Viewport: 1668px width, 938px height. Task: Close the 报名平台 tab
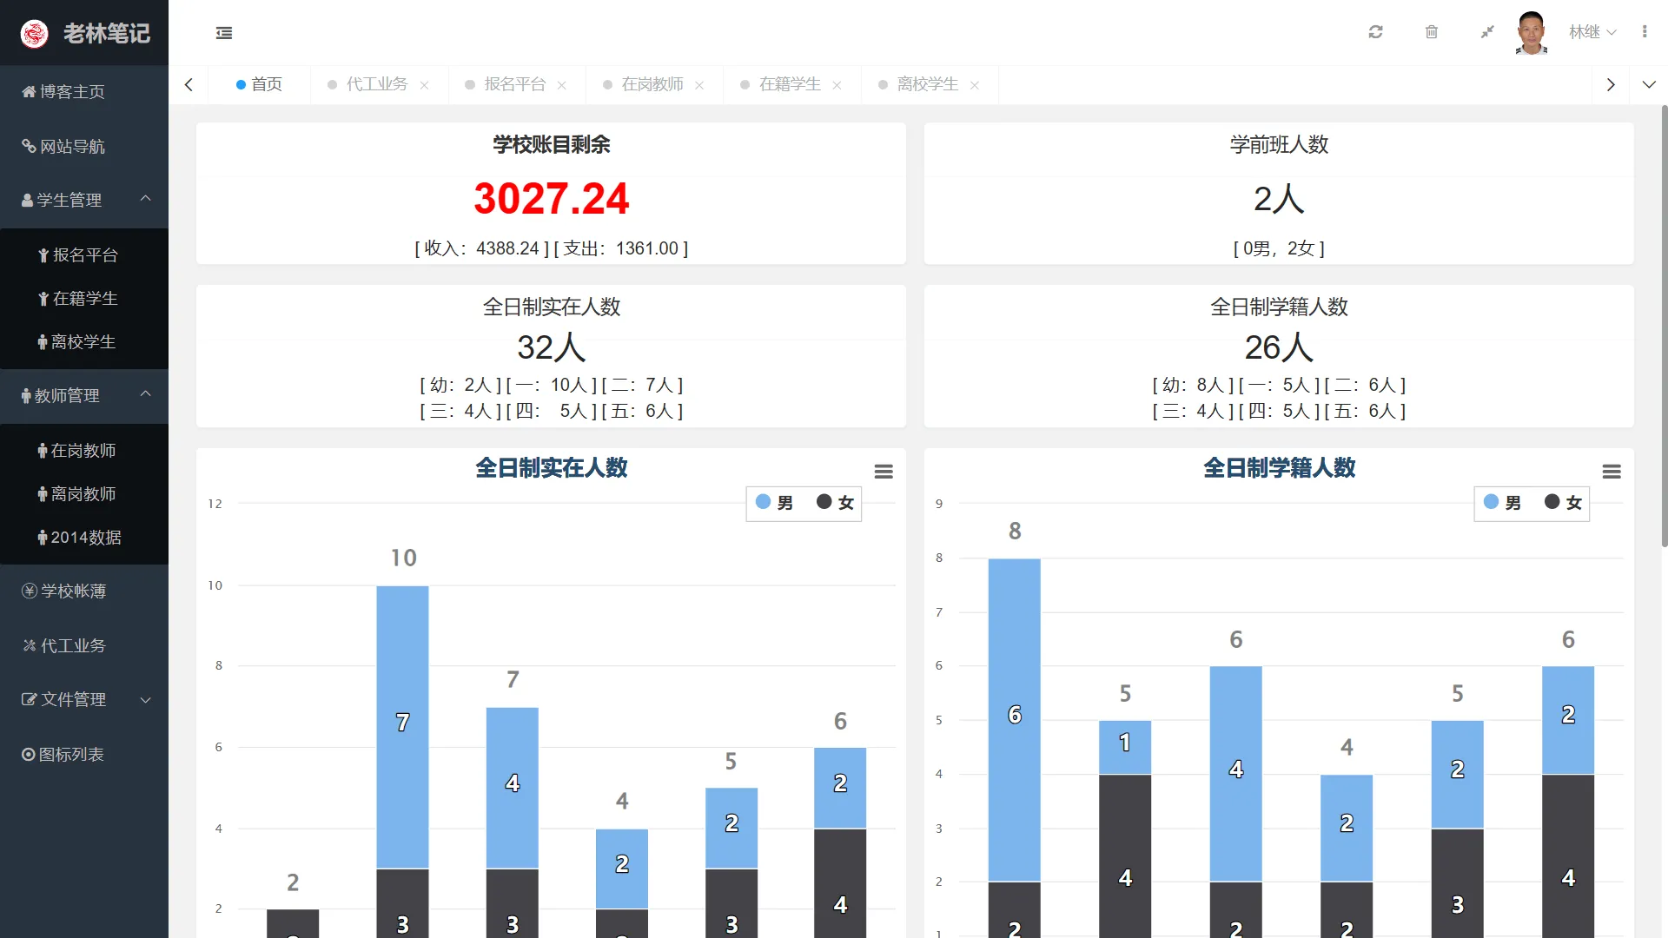tap(562, 85)
